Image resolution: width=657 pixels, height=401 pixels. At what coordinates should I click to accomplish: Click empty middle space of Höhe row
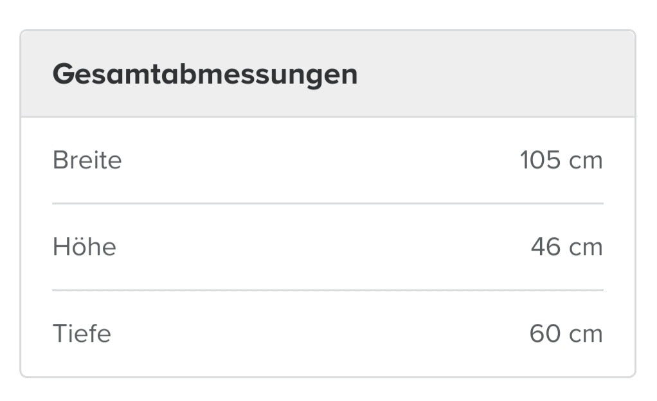[321, 247]
